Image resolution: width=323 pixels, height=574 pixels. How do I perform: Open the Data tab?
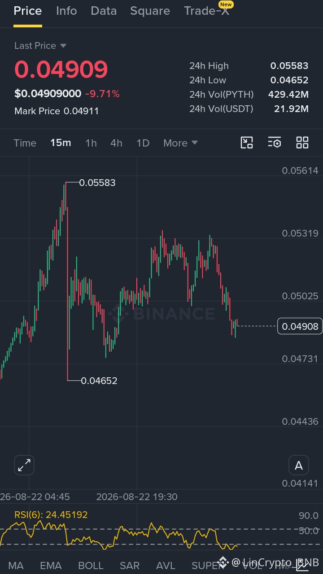coord(104,11)
